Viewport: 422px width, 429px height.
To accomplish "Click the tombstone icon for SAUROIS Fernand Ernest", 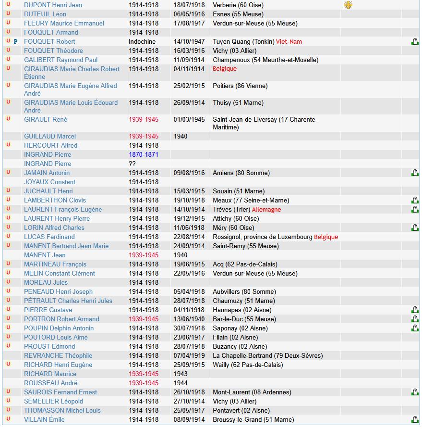I will tap(415, 392).
